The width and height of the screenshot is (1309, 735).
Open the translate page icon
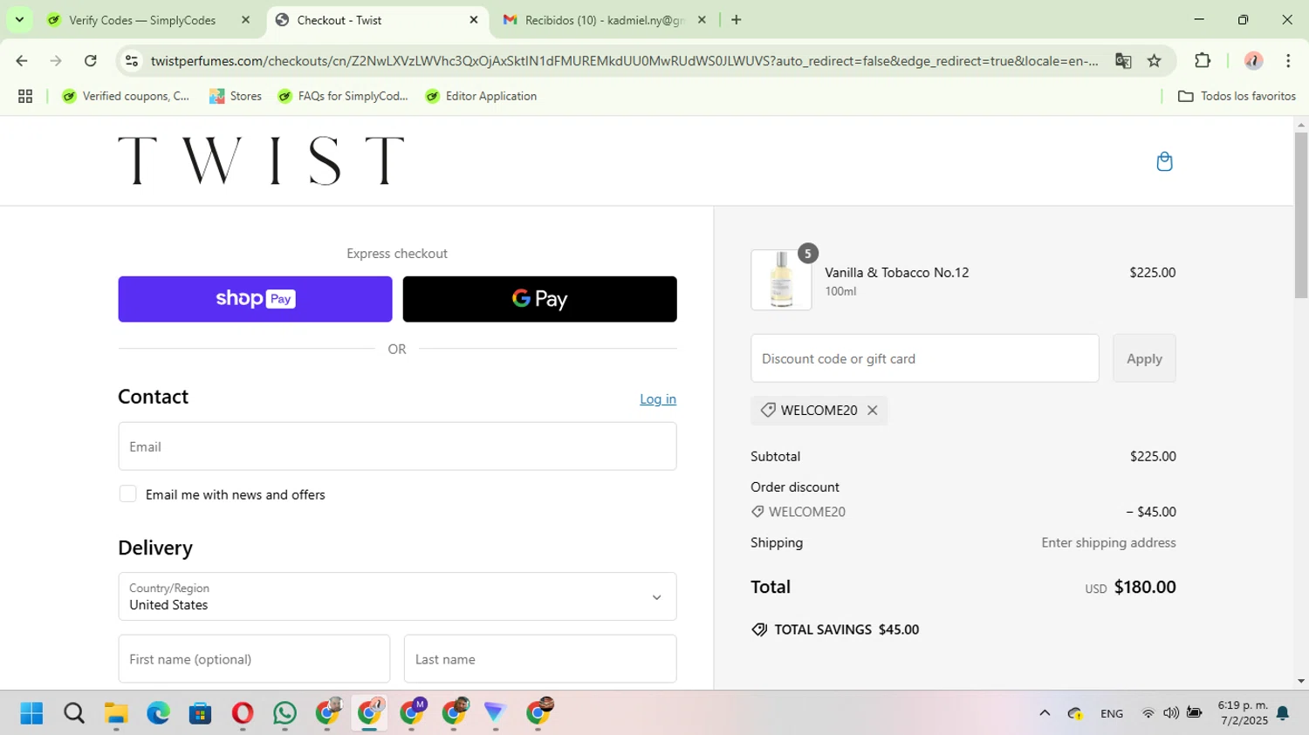tap(1123, 61)
